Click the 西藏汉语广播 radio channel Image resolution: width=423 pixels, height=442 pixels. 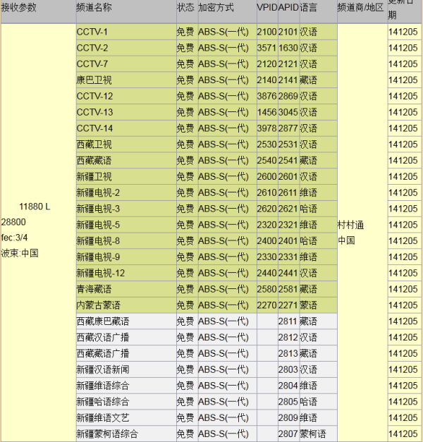103,337
